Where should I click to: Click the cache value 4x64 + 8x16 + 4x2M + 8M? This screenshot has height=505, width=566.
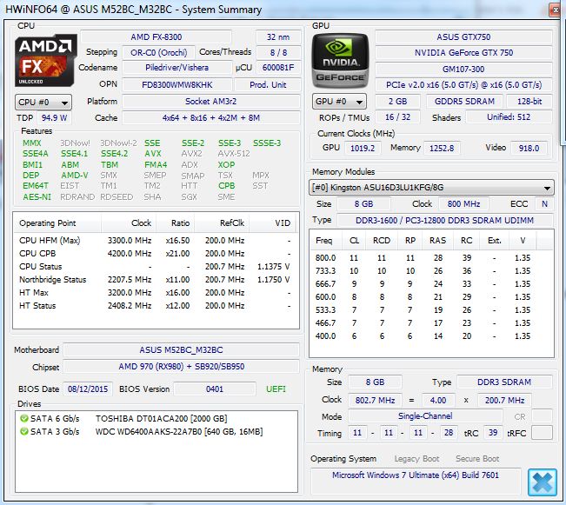pos(210,117)
